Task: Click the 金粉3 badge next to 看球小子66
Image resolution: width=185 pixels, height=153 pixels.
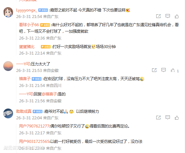Action: pyautogui.click(x=45, y=25)
